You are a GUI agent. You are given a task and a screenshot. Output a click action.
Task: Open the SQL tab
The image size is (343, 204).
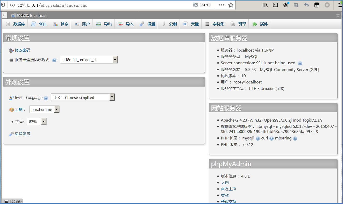[x=39, y=24]
